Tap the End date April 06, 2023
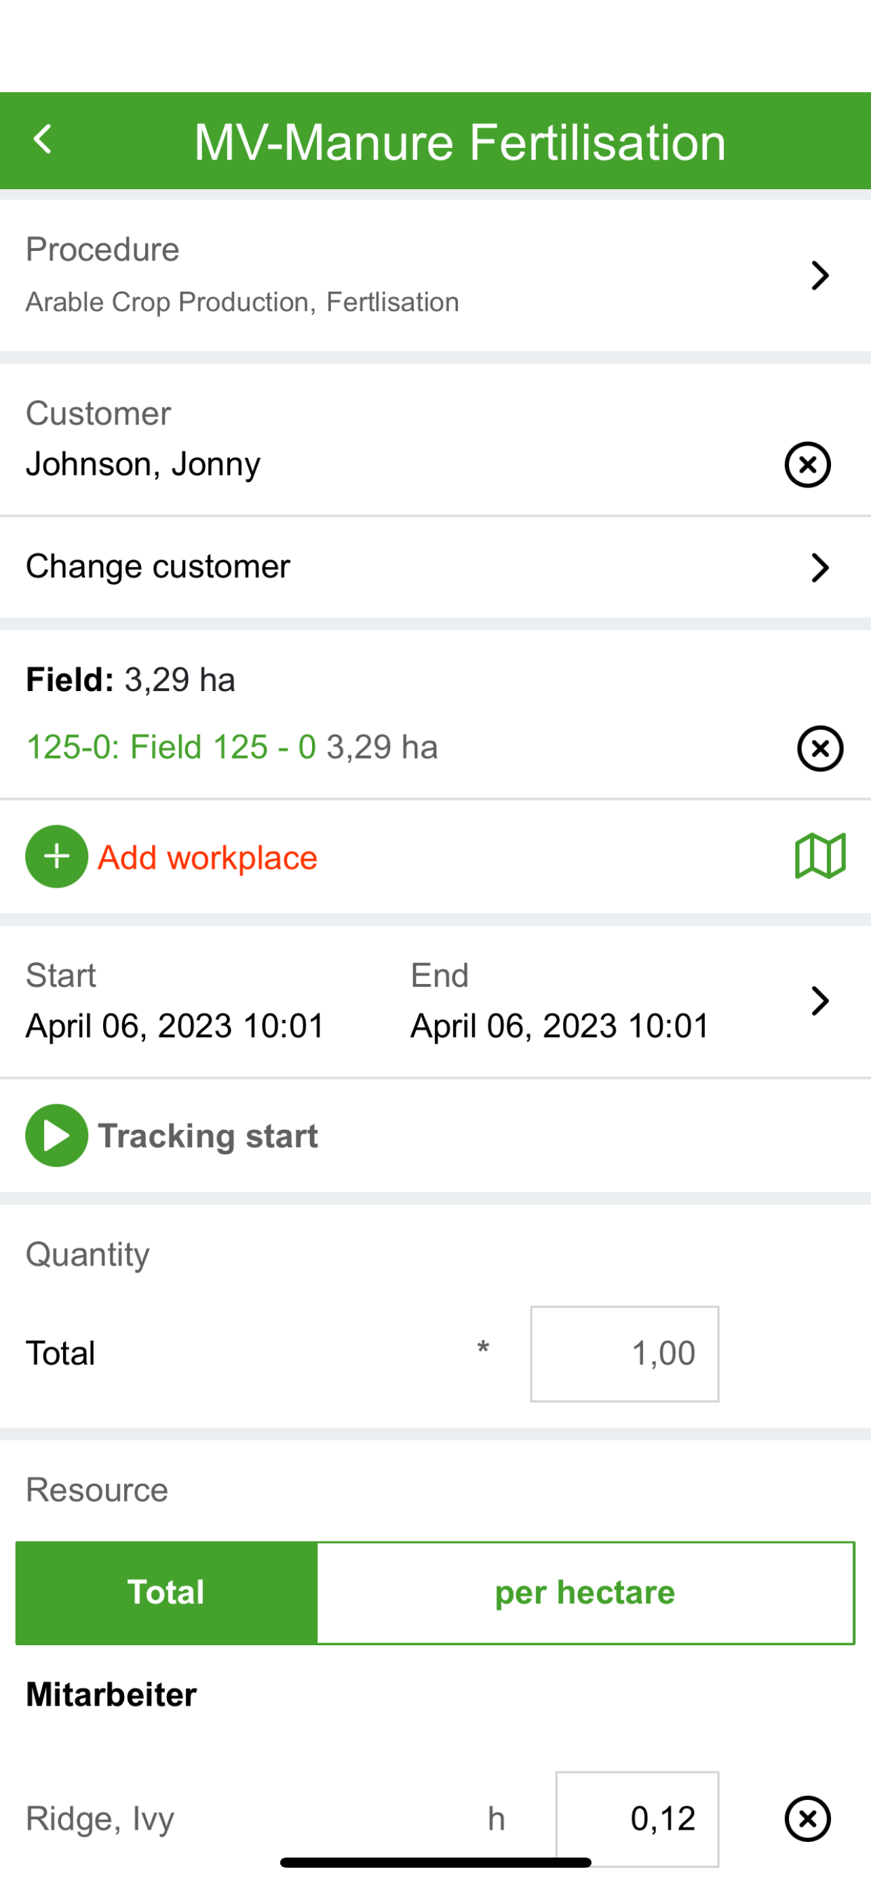This screenshot has width=871, height=1884. coord(560,1025)
